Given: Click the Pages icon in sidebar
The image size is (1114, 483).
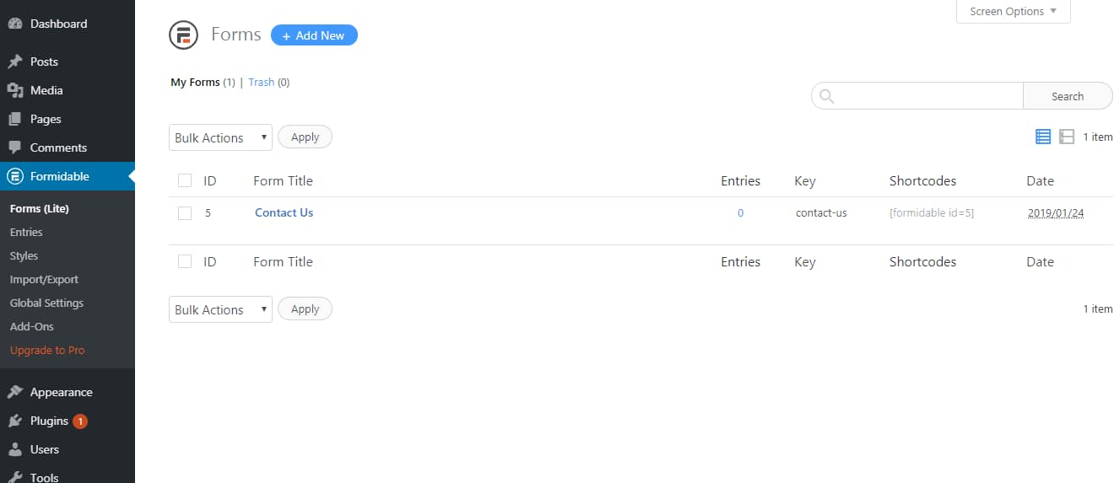Looking at the screenshot, I should [14, 119].
